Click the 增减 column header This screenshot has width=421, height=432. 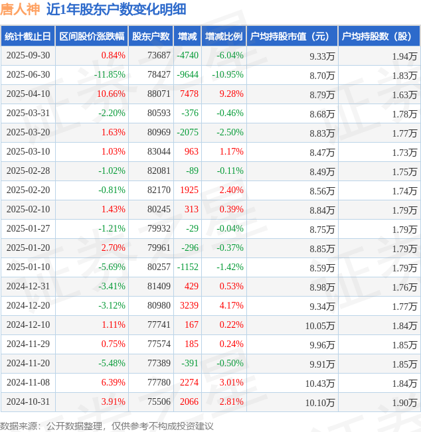click(x=188, y=36)
